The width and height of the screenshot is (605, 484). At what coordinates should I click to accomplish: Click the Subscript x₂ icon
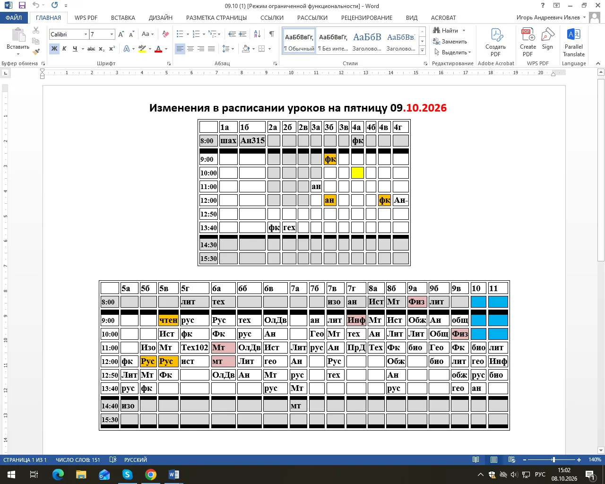102,49
